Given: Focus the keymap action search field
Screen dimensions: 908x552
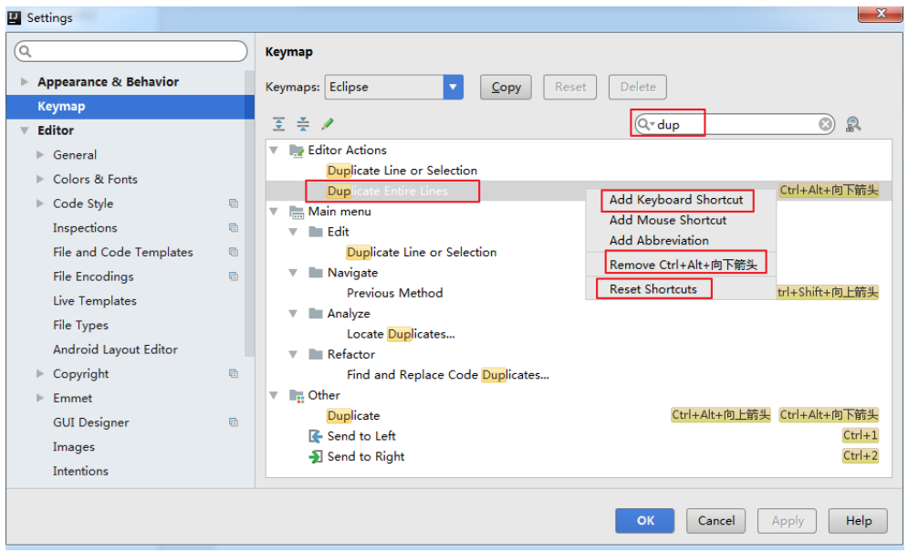Looking at the screenshot, I should (735, 124).
